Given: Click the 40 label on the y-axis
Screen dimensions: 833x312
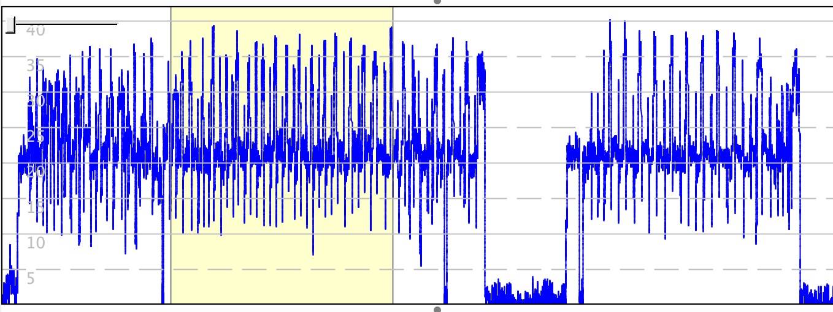Looking at the screenshot, I should 36,30.
